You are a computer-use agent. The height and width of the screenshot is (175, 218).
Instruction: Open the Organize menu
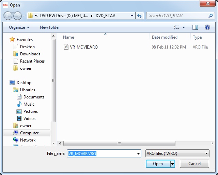pos(19,27)
